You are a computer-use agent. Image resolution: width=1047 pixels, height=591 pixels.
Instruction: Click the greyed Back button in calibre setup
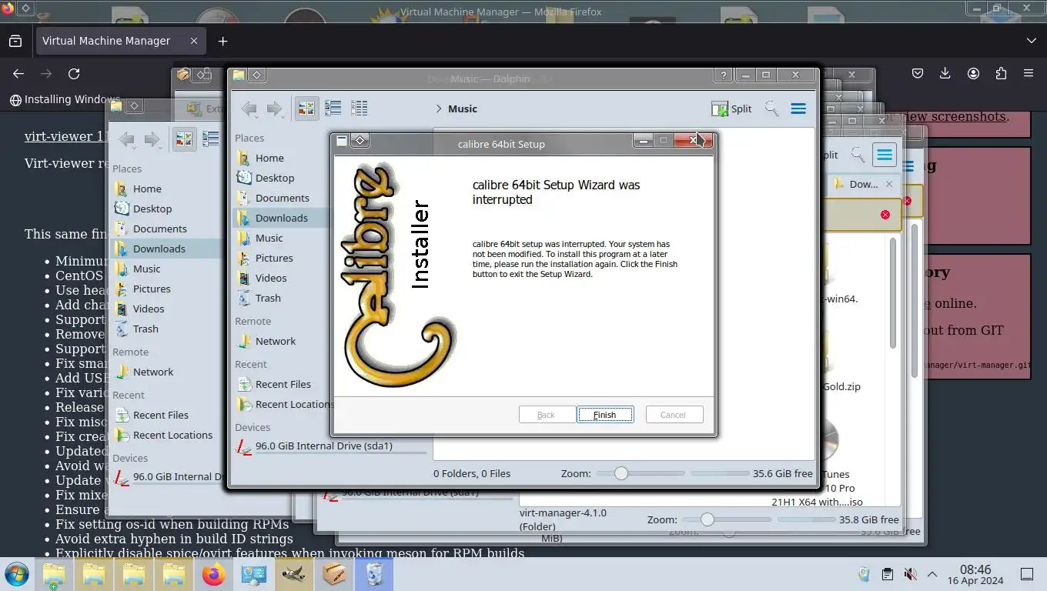point(547,415)
